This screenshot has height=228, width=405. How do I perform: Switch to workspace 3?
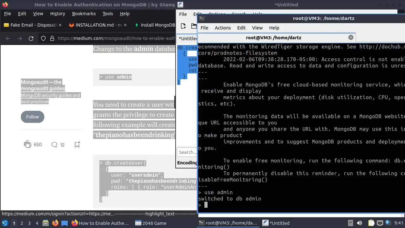(29, 223)
